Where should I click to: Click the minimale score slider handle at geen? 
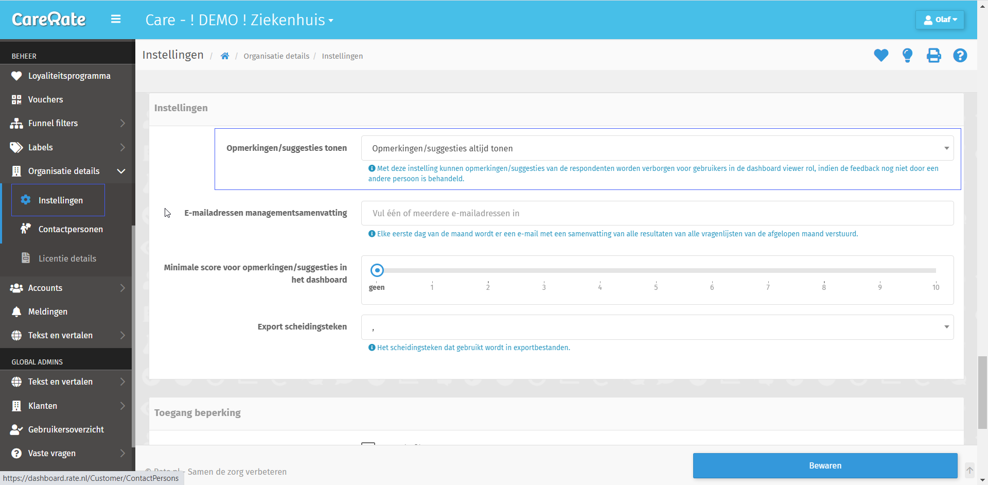click(377, 270)
